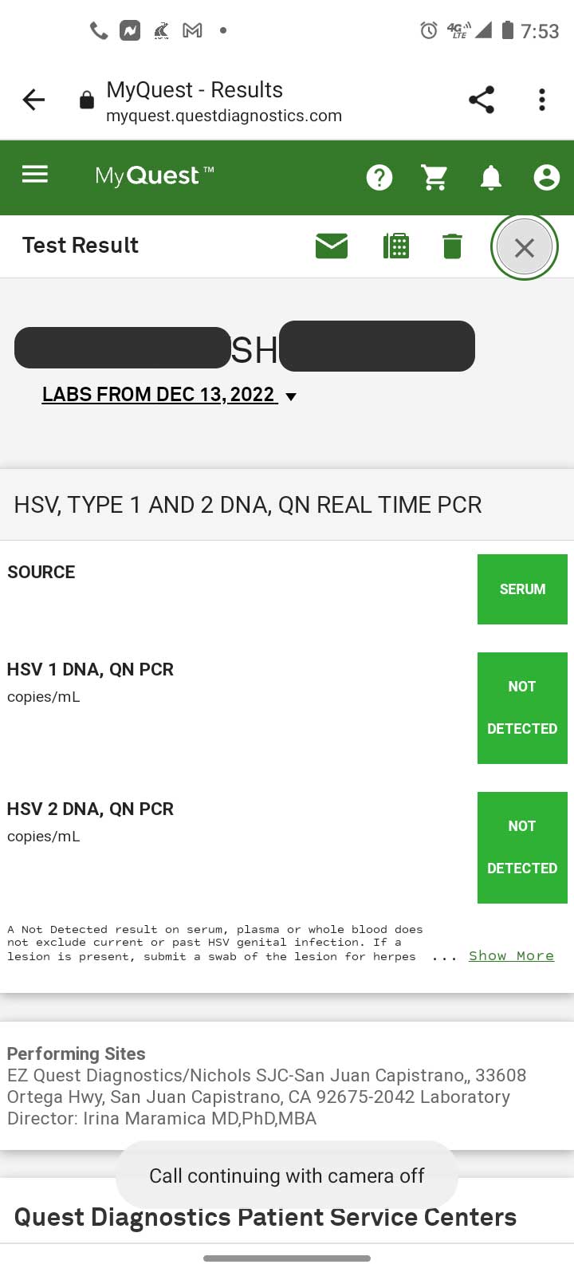Close the Test Result view
The width and height of the screenshot is (574, 1276).
pyautogui.click(x=525, y=247)
